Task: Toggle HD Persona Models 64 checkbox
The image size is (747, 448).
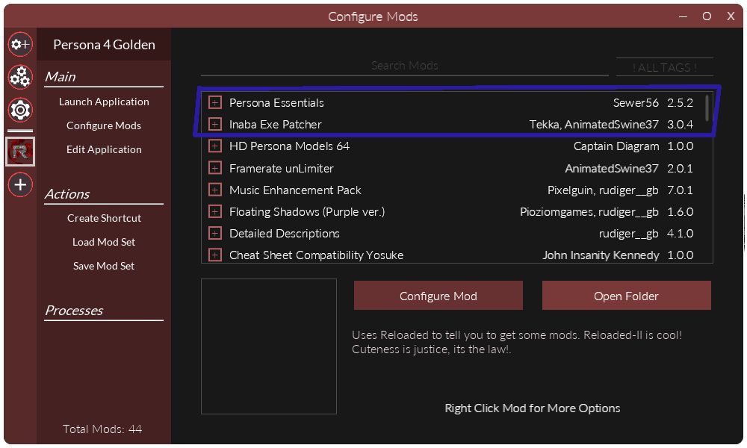Action: 215,146
